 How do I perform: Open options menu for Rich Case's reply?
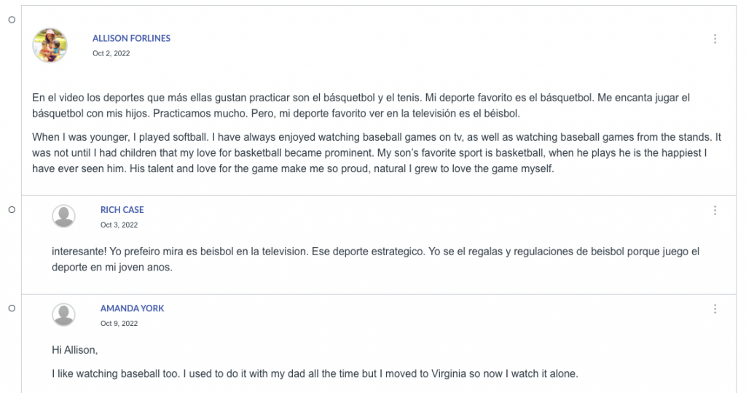pyautogui.click(x=715, y=211)
